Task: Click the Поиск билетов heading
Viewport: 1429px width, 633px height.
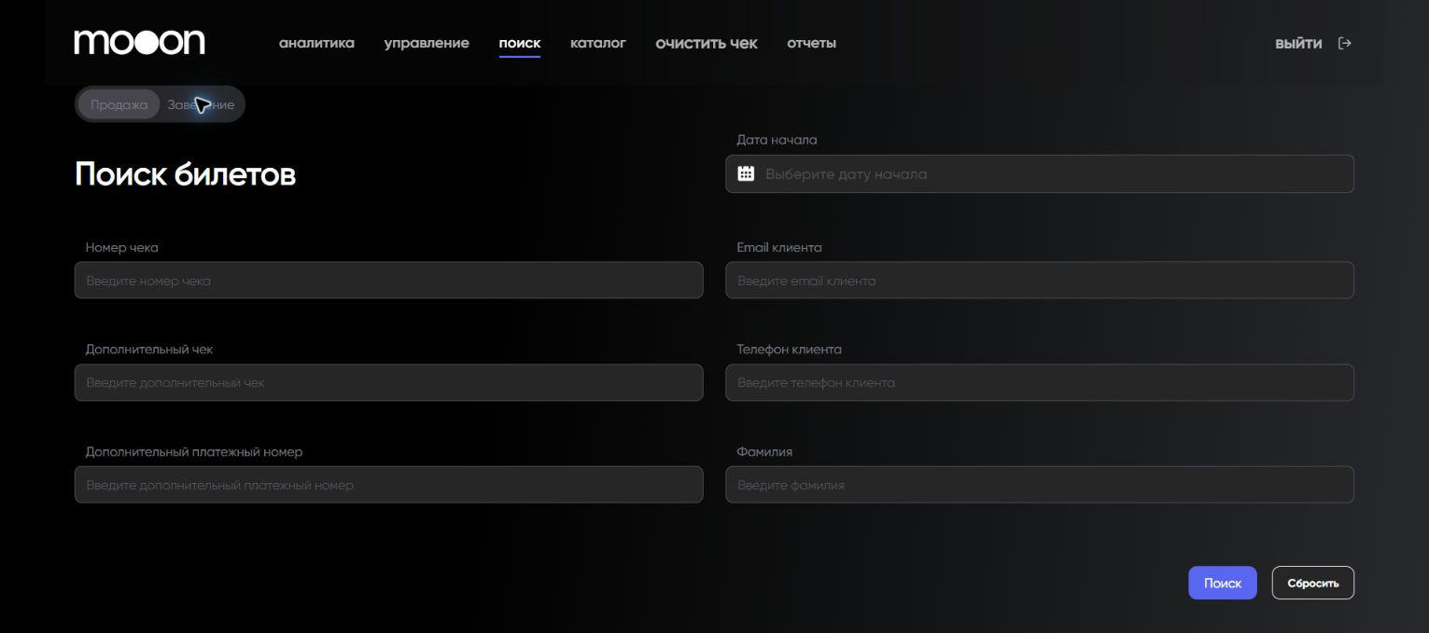Action: tap(185, 174)
